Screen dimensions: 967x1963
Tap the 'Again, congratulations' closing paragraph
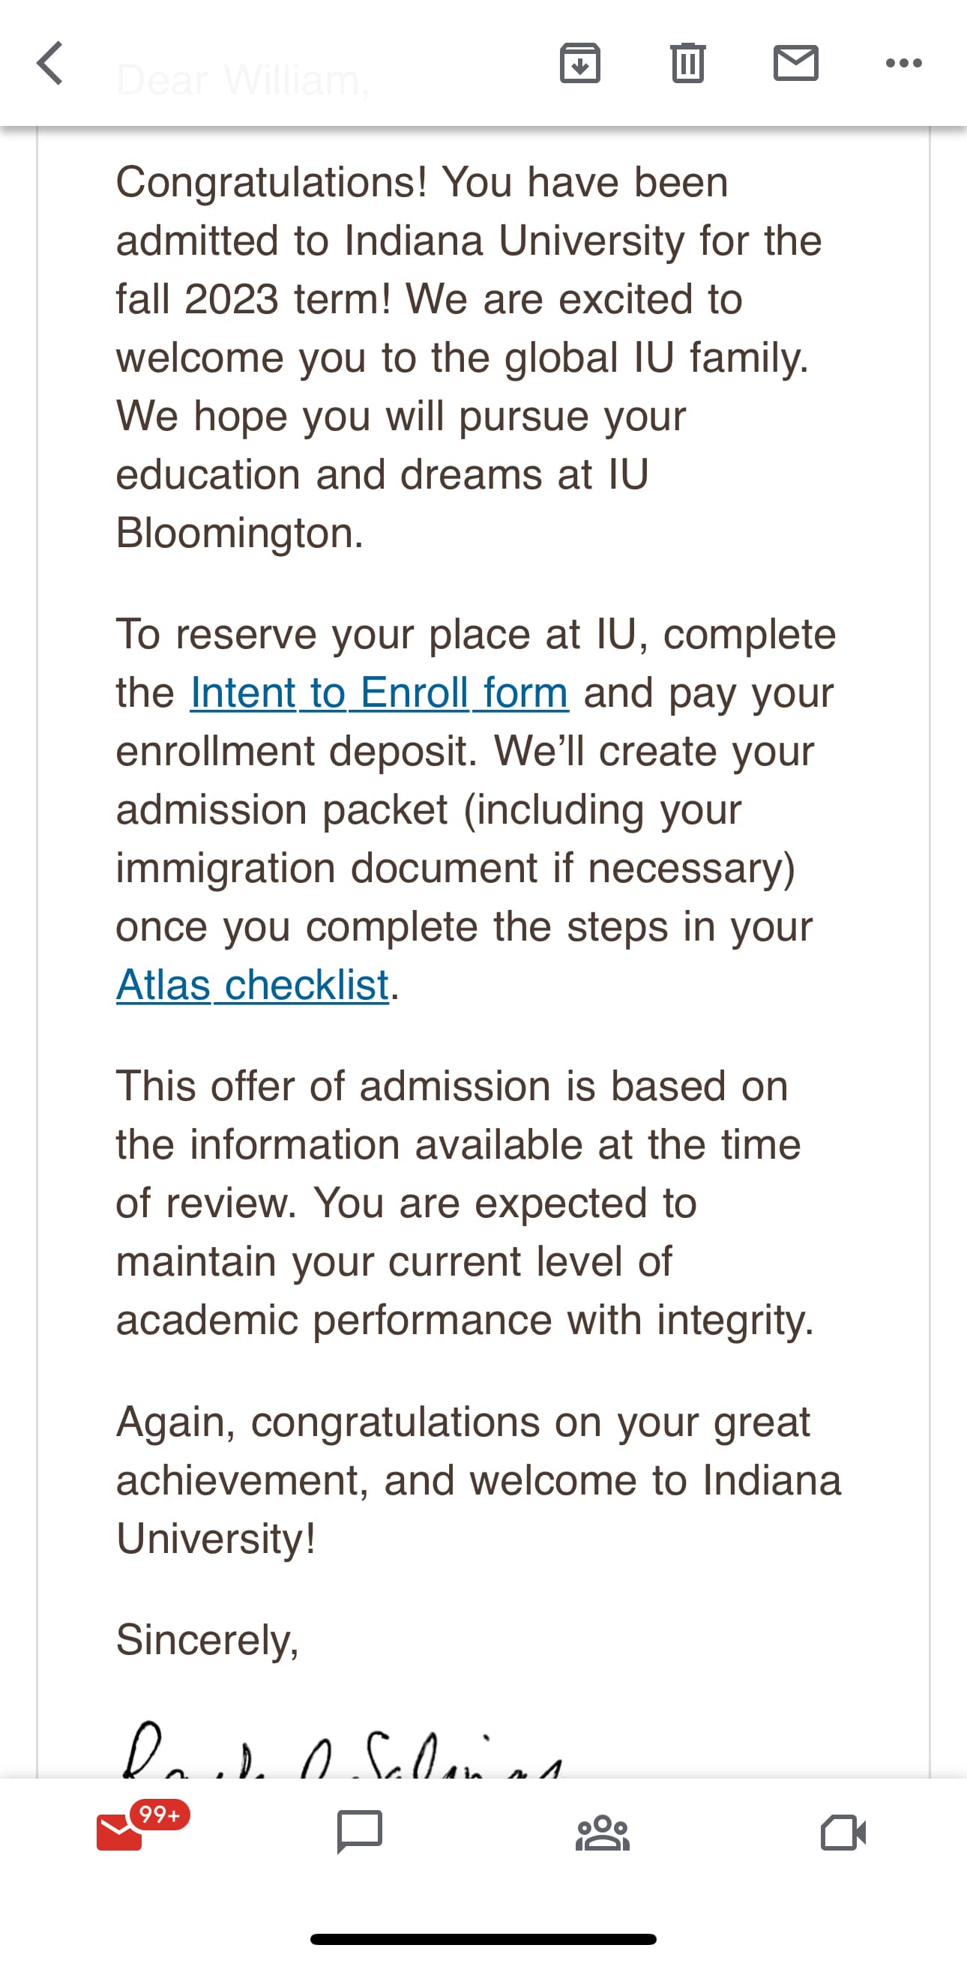pos(476,1480)
